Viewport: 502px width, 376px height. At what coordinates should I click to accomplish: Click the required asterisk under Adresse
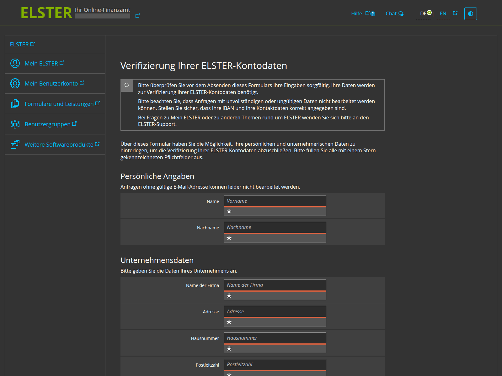pyautogui.click(x=229, y=322)
